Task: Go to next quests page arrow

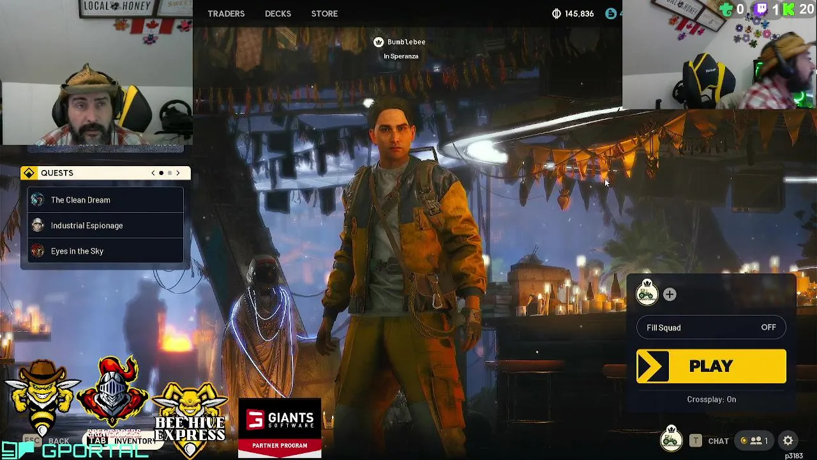Action: 178,173
